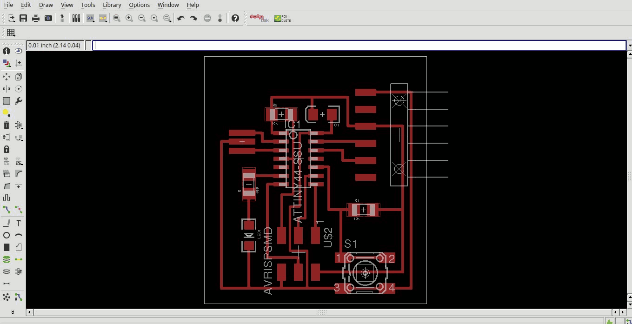The image size is (632, 324).
Task: Select the Ripup tool
Action: tap(19, 210)
